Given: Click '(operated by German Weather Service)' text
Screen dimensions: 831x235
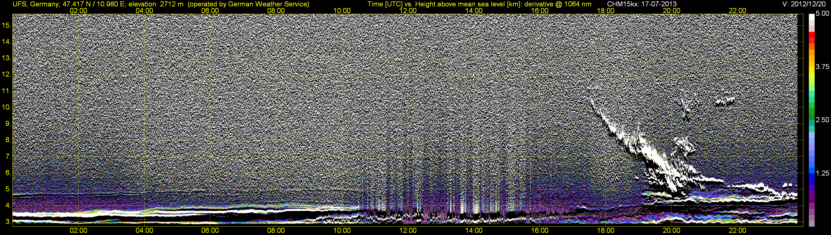Looking at the screenshot, I should point(248,4).
